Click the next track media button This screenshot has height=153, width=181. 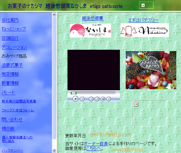109,99
